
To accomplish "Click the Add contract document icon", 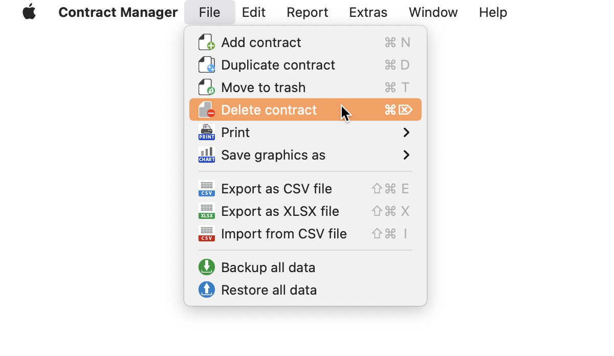I will coord(207,42).
